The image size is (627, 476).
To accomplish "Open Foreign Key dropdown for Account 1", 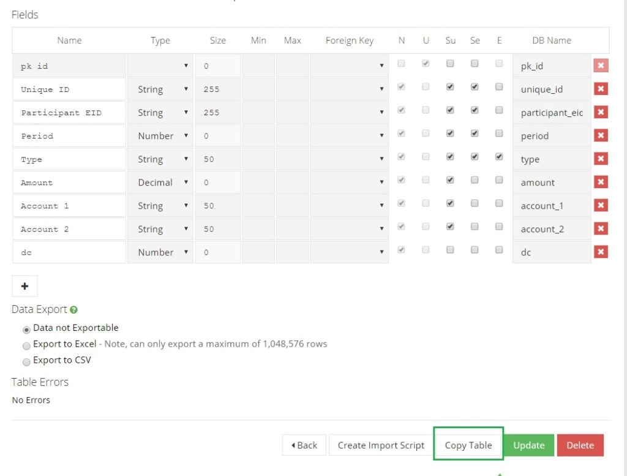I will [x=350, y=206].
